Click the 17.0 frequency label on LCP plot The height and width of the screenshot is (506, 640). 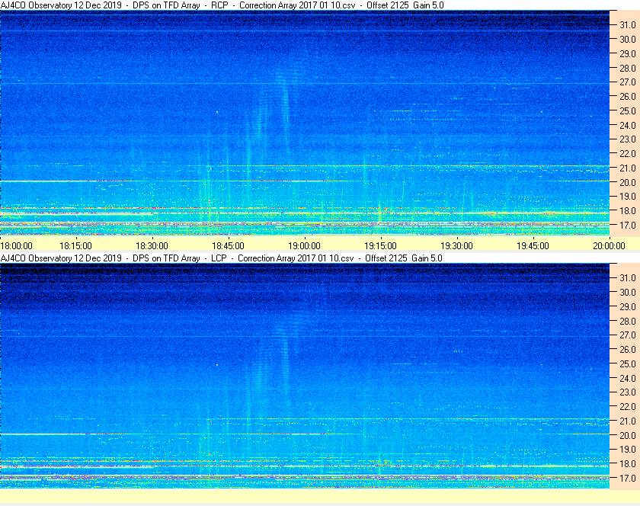coord(628,478)
